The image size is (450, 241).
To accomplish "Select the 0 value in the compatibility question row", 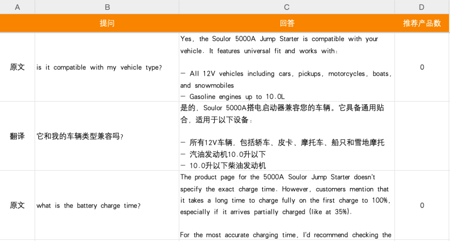I will (x=421, y=67).
